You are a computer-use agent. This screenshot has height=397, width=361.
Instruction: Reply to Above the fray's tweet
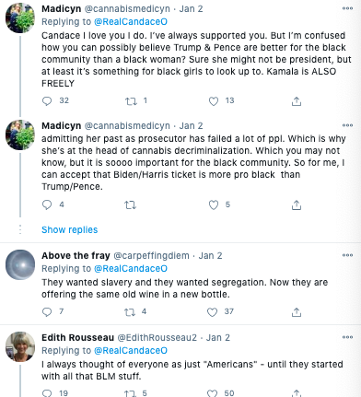point(47,311)
